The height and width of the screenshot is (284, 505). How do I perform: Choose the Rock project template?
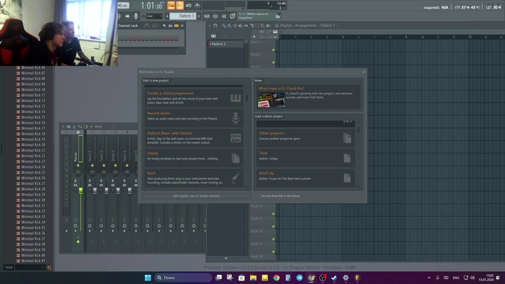(194, 178)
